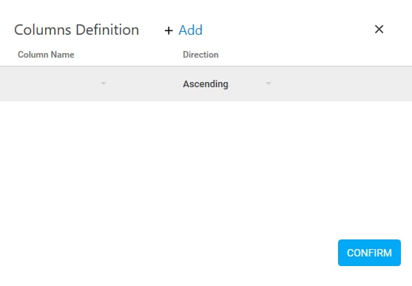Viewport: 412px width, 286px height.
Task: Click the Direction column header
Action: (200, 55)
